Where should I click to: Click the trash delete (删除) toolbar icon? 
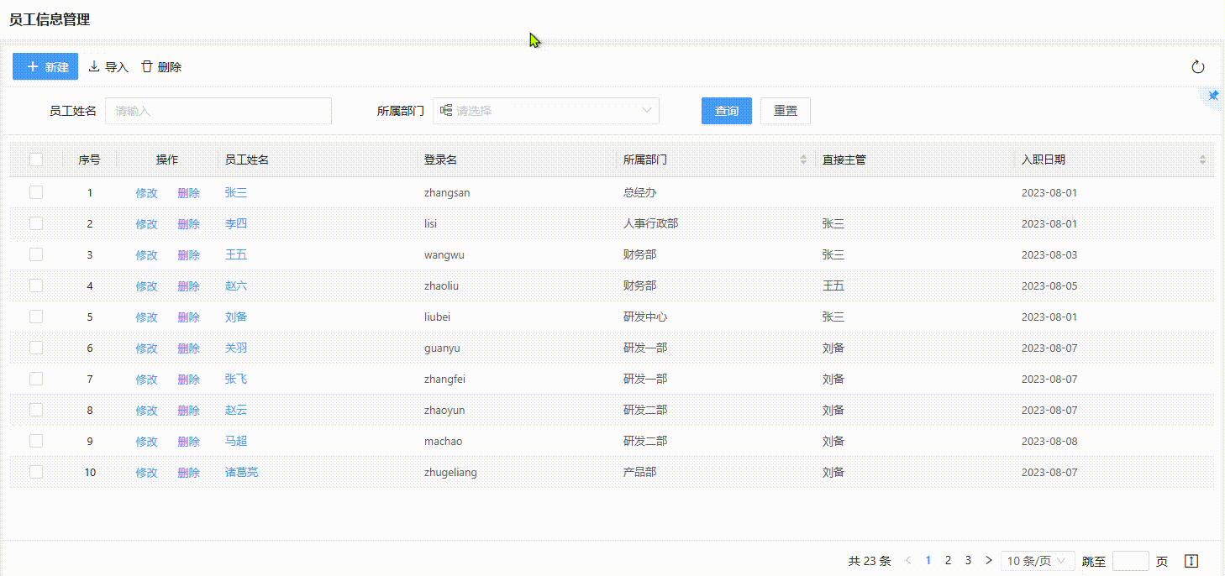pos(147,66)
